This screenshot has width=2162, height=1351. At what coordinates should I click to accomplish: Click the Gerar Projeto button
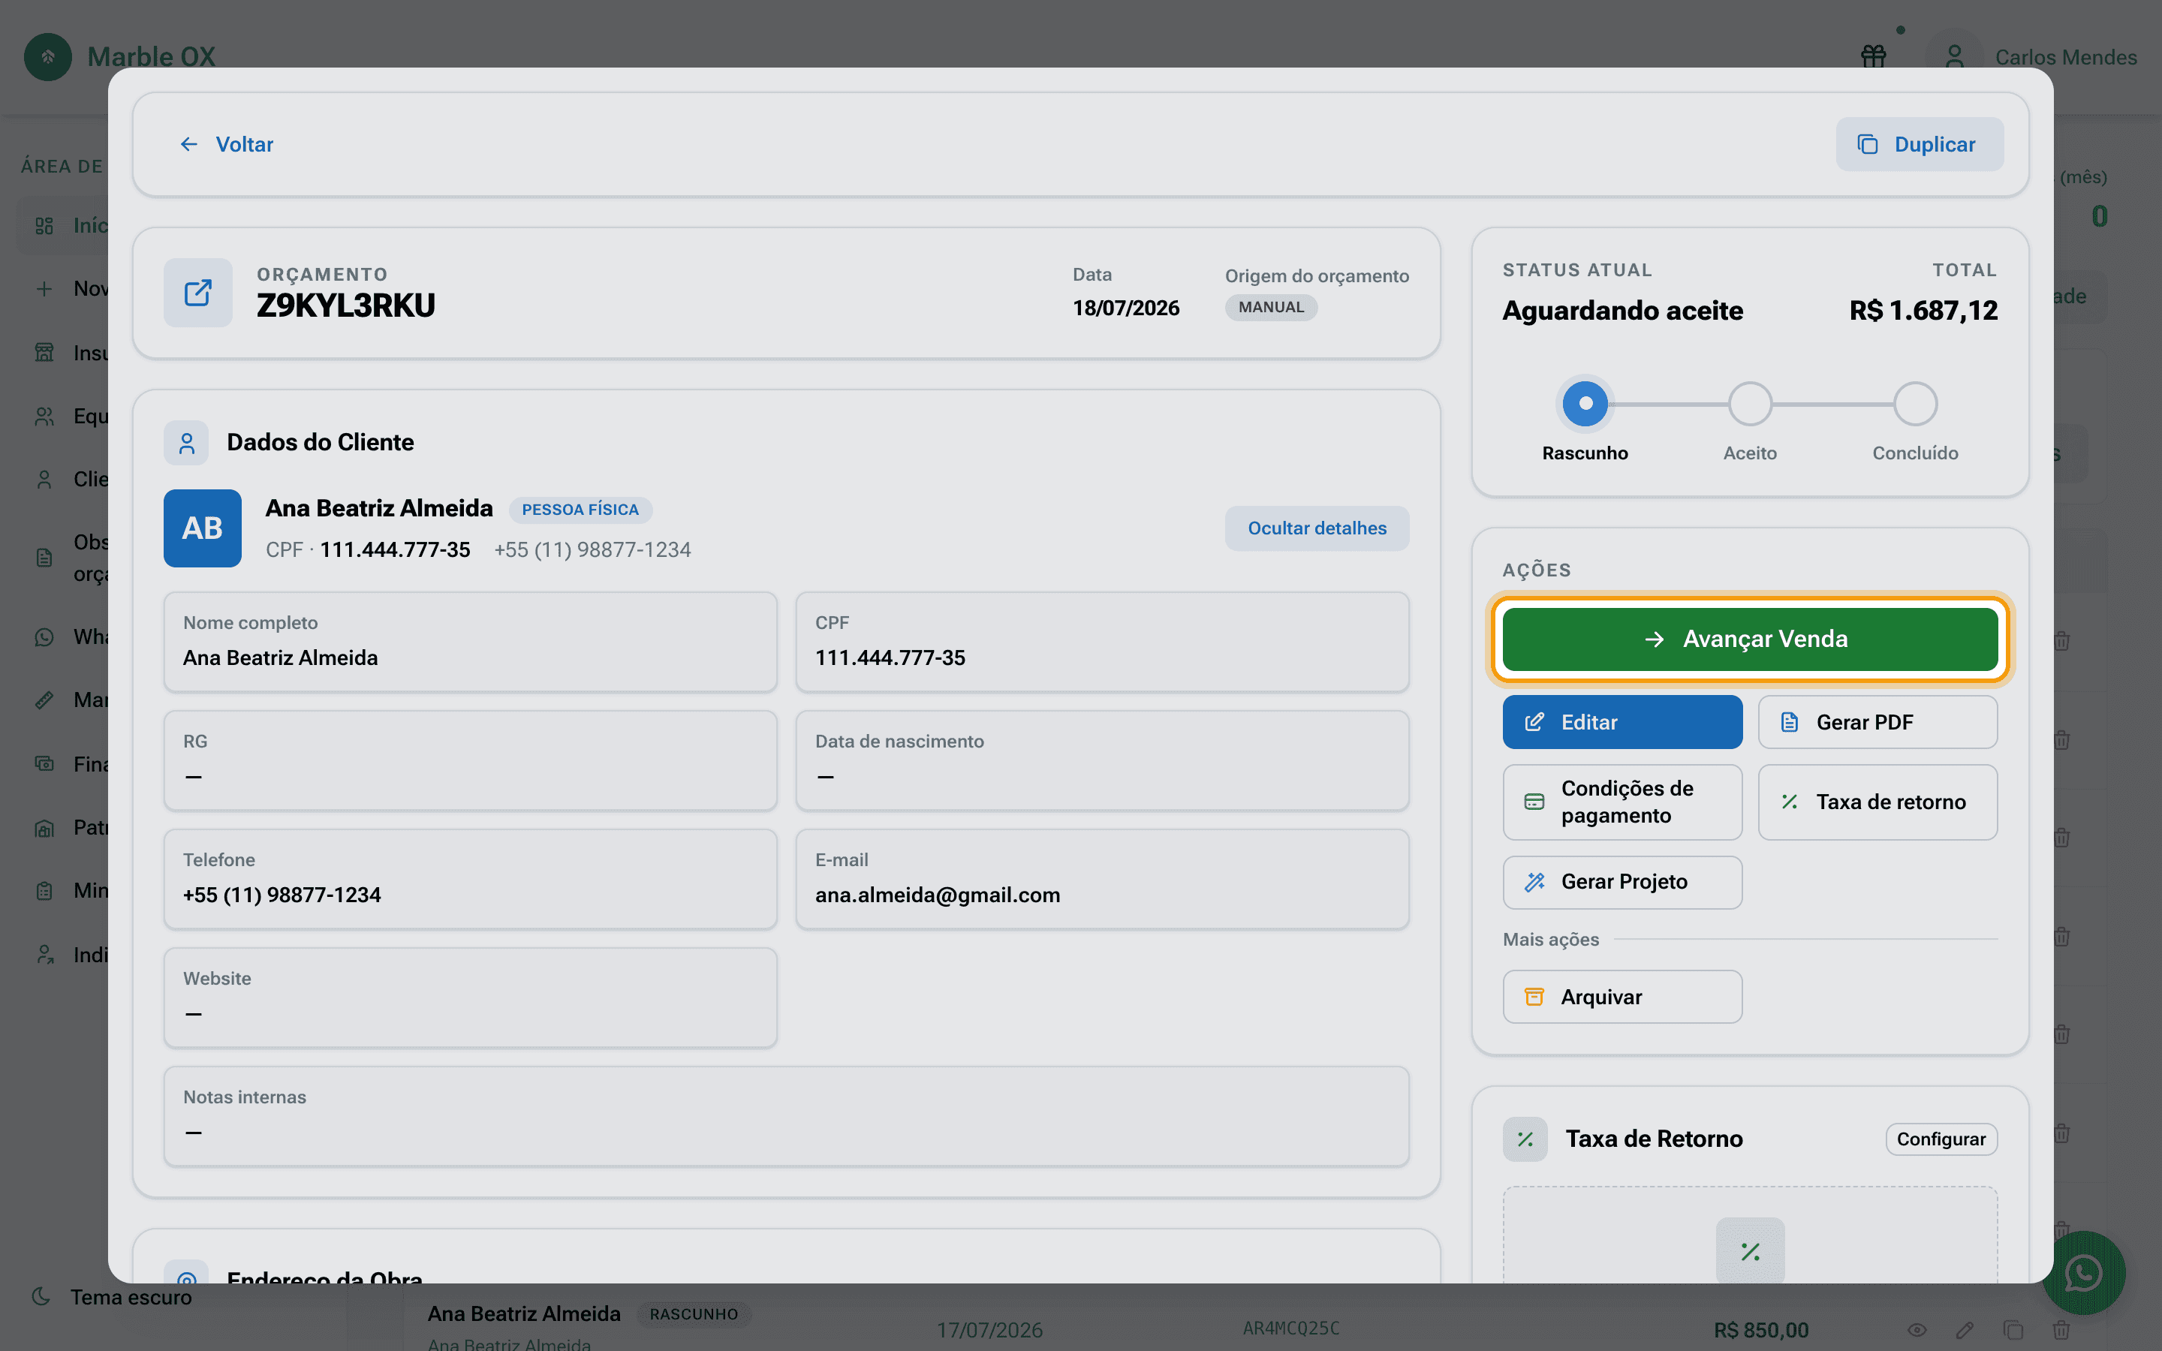(x=1622, y=882)
